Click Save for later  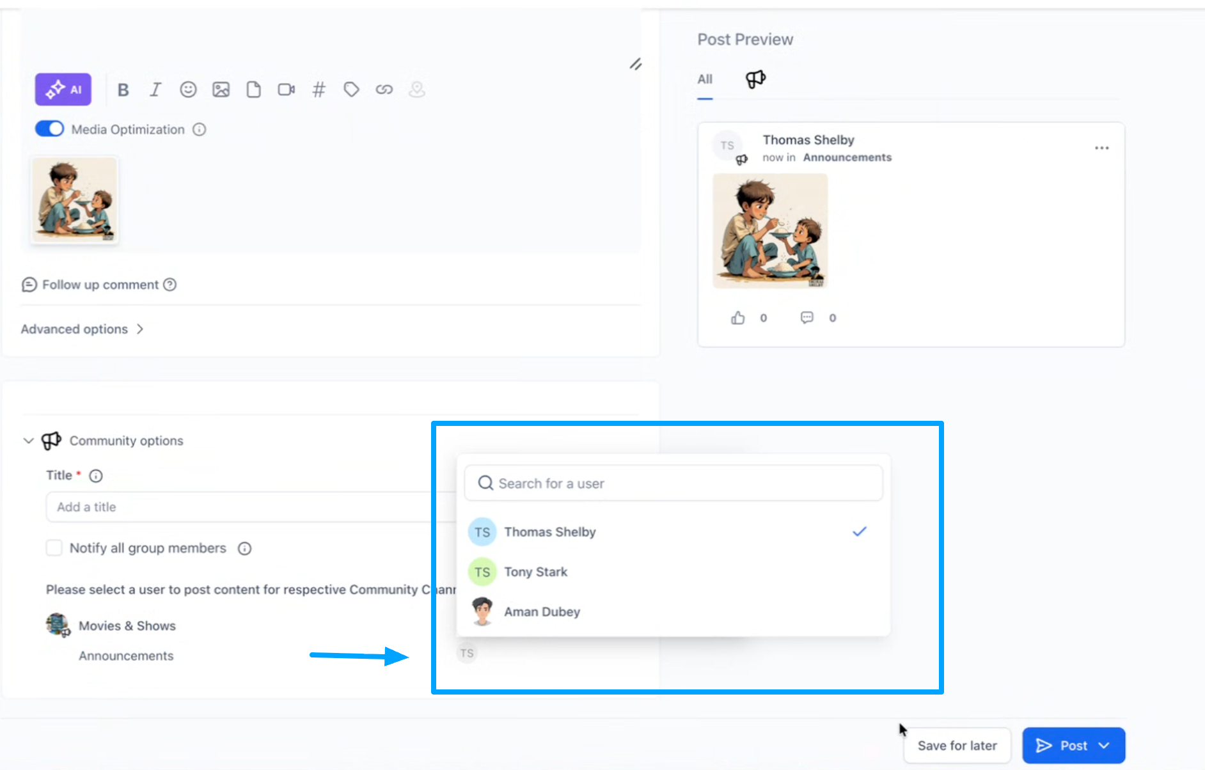(x=957, y=746)
